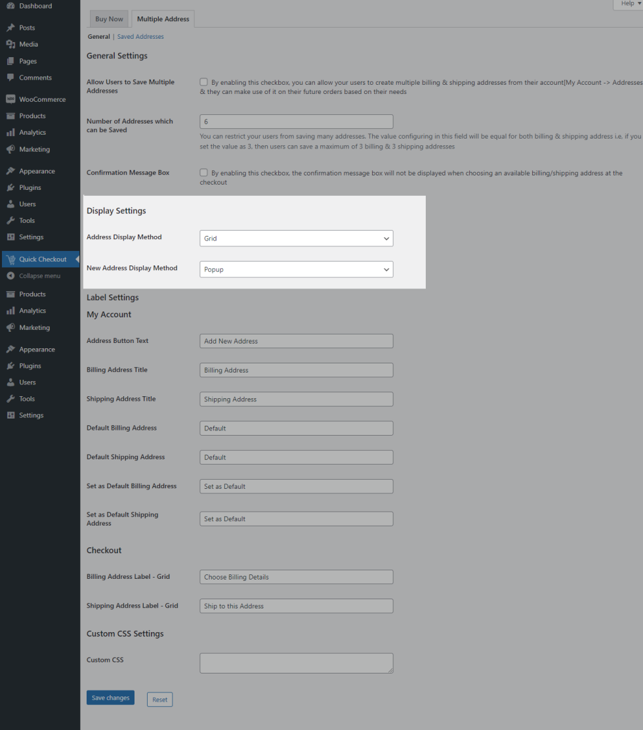This screenshot has height=730, width=643.
Task: Focus the Shipping Address Title input
Action: click(x=296, y=399)
